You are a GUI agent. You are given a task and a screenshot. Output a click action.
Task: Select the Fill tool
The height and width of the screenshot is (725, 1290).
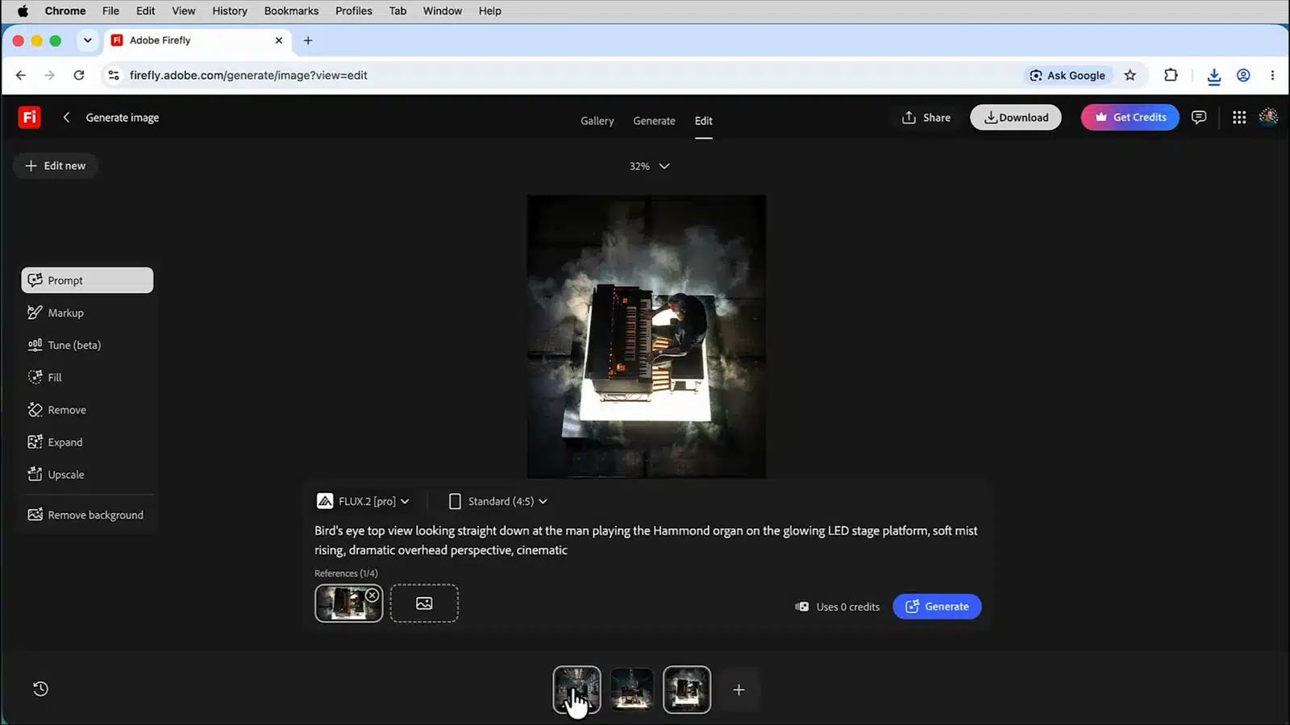pyautogui.click(x=87, y=377)
